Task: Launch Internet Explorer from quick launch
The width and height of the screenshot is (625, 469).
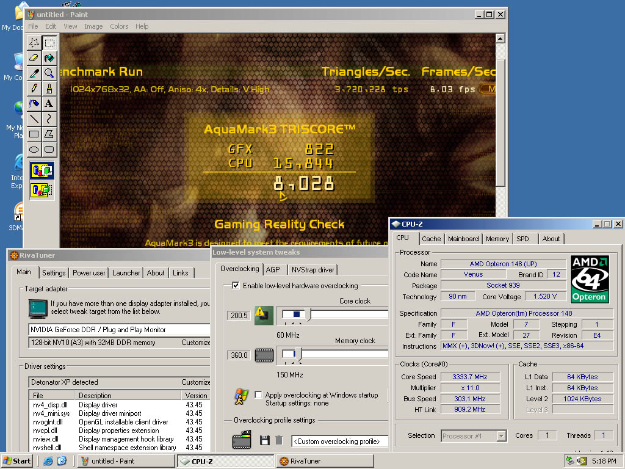Action: (x=48, y=461)
